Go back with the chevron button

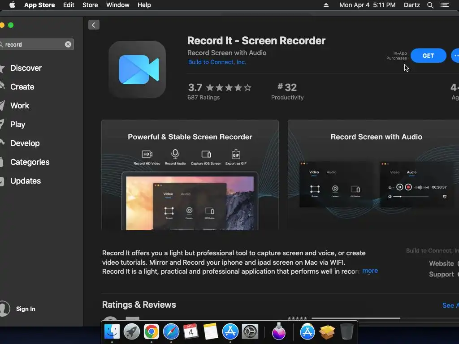pos(94,25)
